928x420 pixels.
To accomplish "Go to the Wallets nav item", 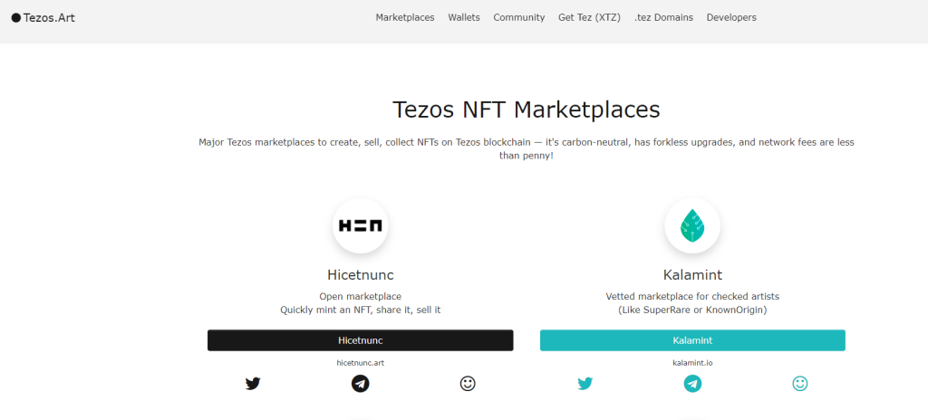I will 464,18.
